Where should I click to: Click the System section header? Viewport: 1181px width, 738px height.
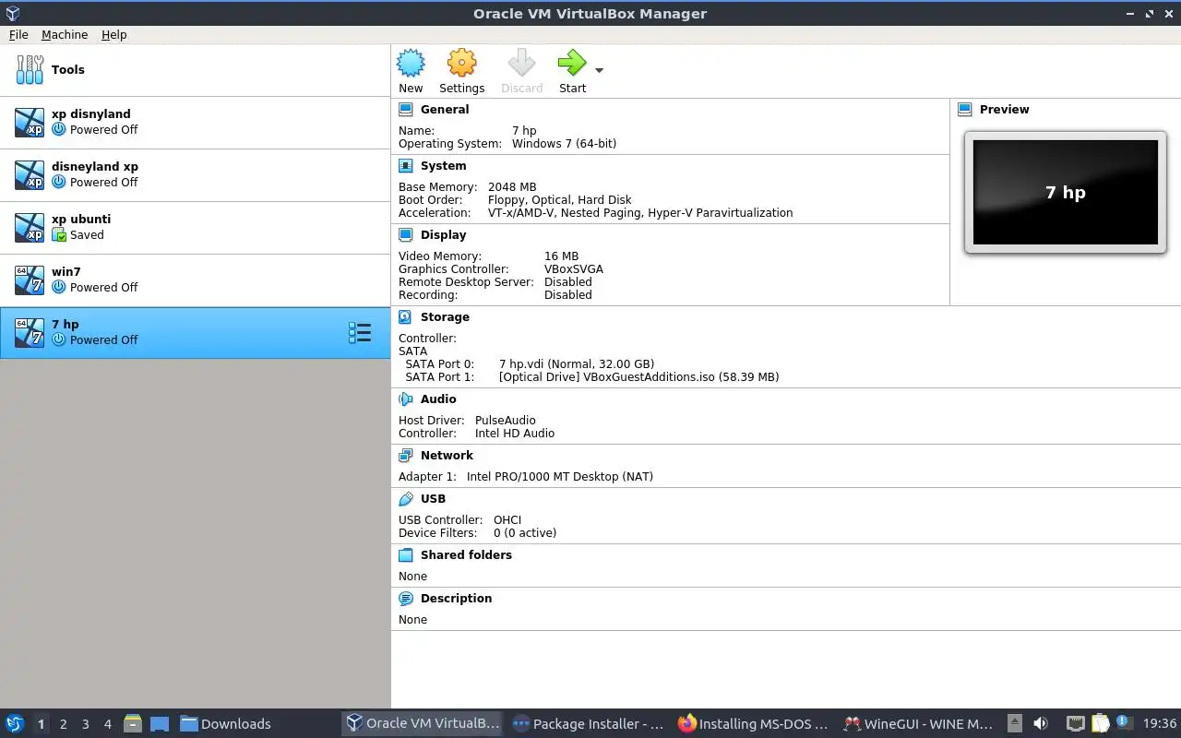pyautogui.click(x=443, y=165)
